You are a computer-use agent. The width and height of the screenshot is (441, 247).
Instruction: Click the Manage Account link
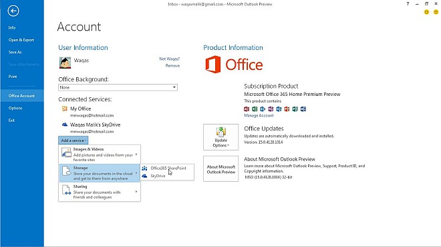pos(259,115)
